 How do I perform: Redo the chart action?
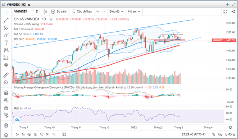[104, 11]
